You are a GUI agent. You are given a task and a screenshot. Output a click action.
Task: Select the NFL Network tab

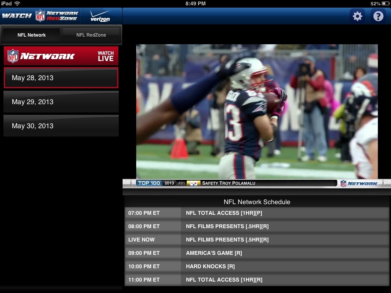(x=31, y=35)
